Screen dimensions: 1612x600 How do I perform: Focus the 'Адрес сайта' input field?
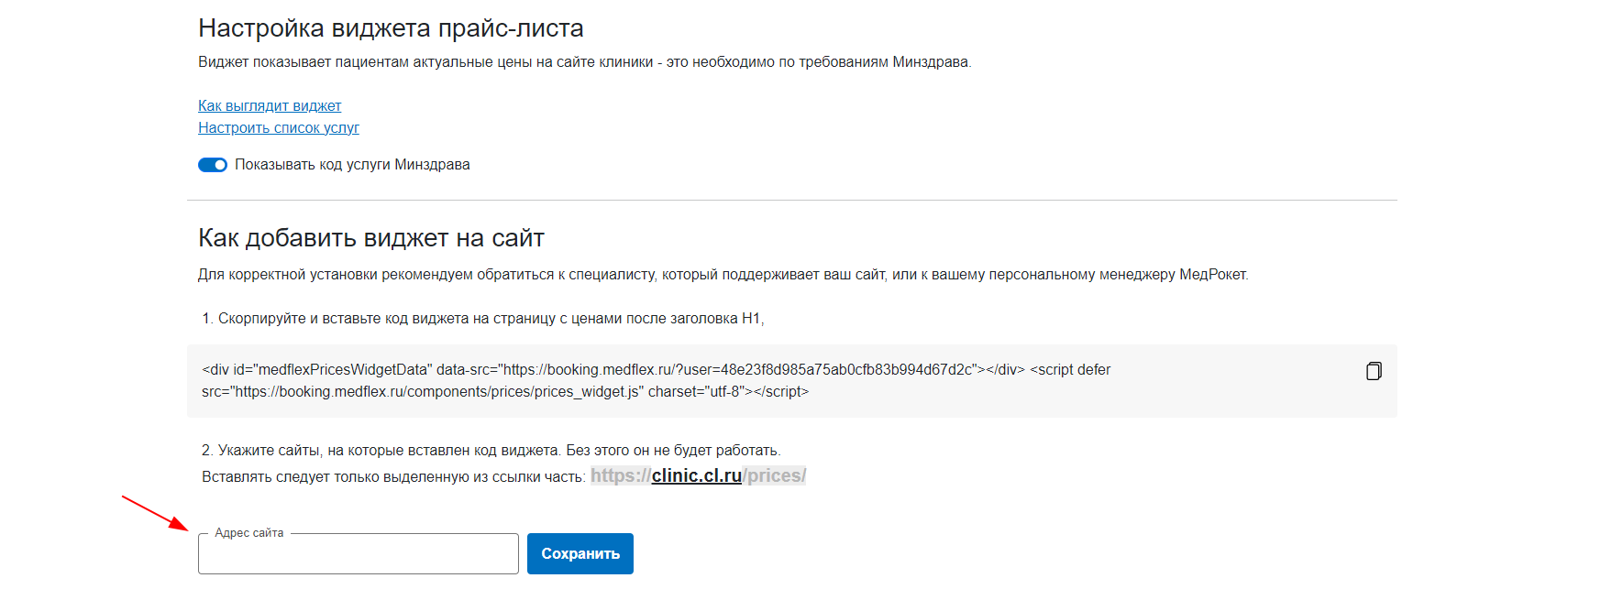point(359,553)
